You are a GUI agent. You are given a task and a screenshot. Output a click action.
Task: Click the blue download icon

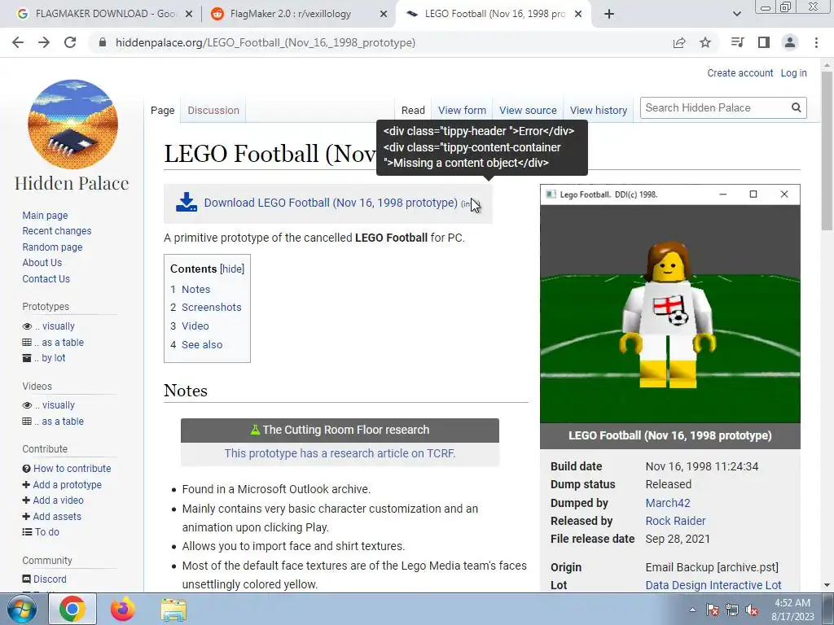click(187, 203)
